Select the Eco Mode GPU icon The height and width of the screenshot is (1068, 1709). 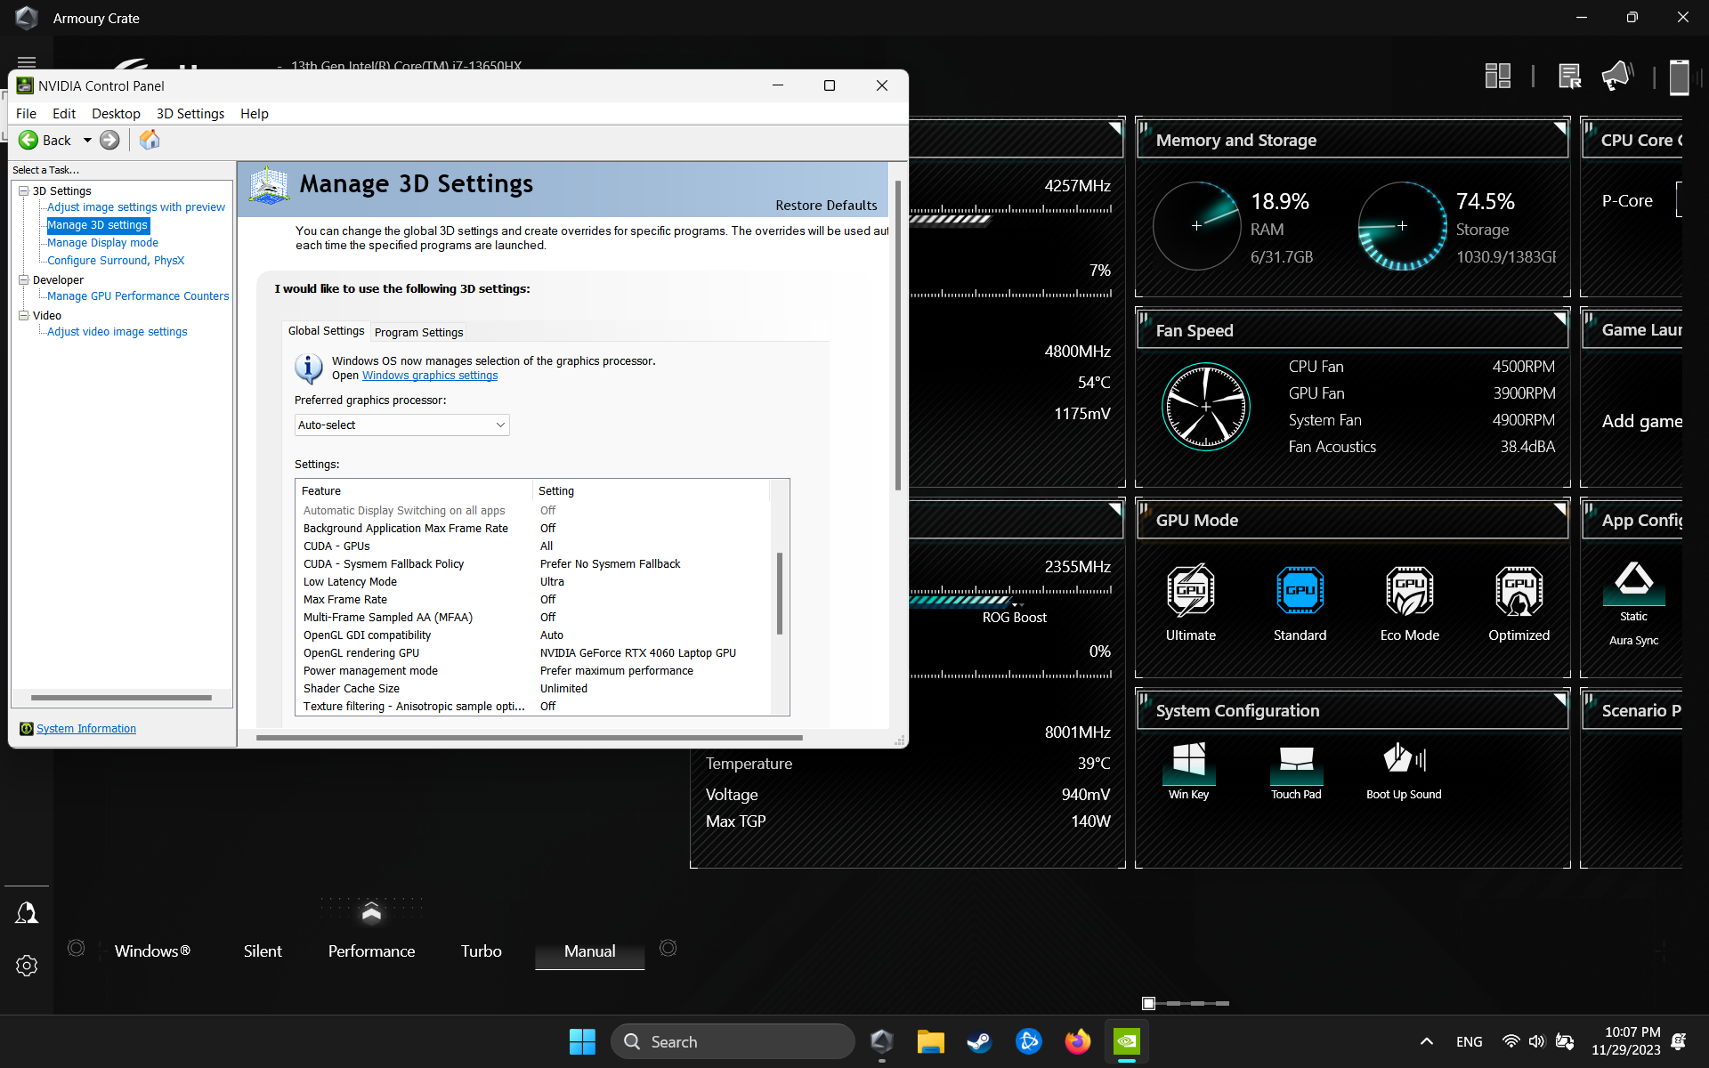(1409, 591)
